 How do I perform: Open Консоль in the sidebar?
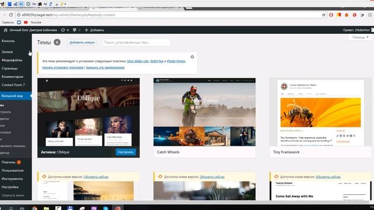[8, 41]
